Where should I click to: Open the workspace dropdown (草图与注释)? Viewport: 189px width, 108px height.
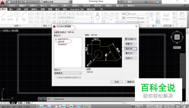click(55, 2)
